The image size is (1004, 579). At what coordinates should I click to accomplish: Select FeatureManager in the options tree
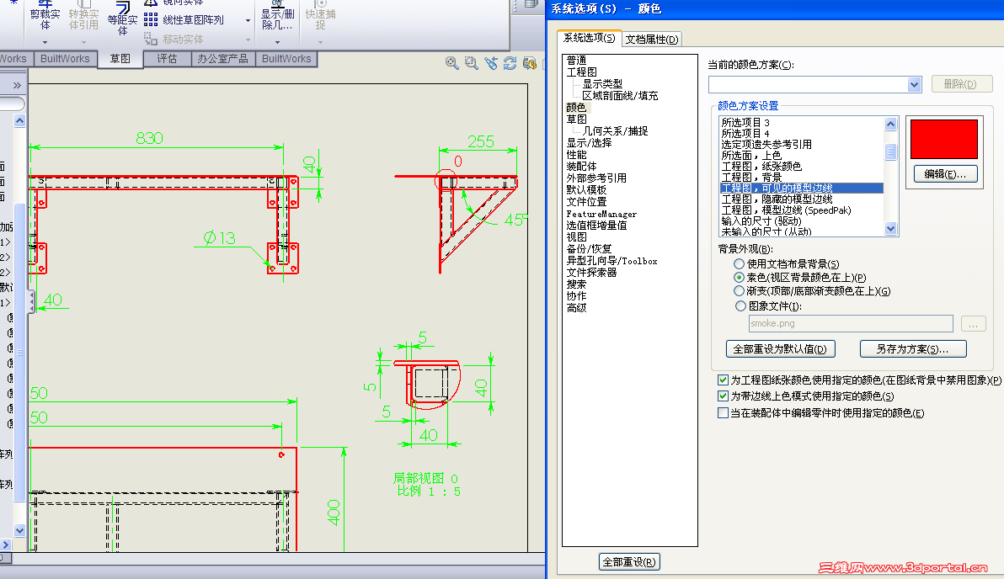tap(601, 215)
